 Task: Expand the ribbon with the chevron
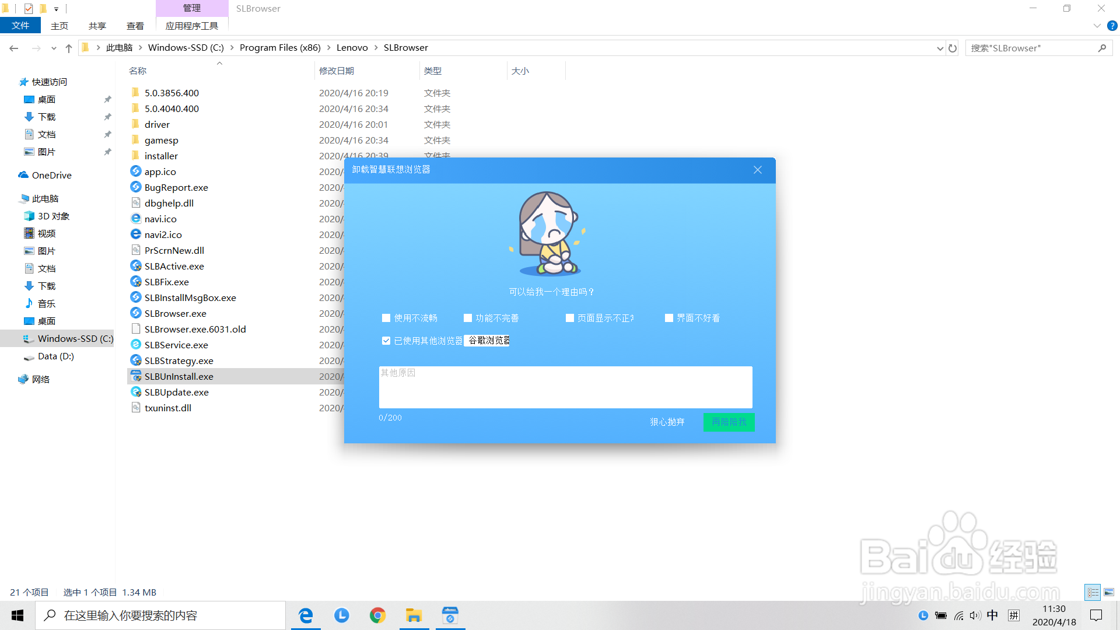tap(1097, 26)
